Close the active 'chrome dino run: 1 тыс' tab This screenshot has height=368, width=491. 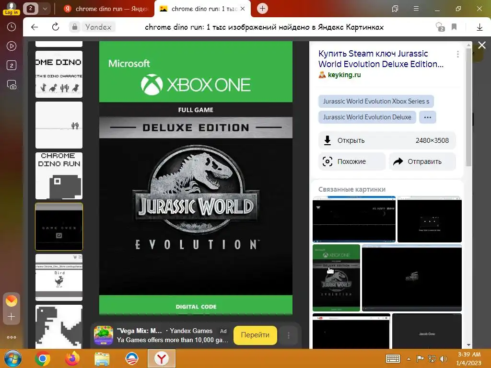point(243,9)
